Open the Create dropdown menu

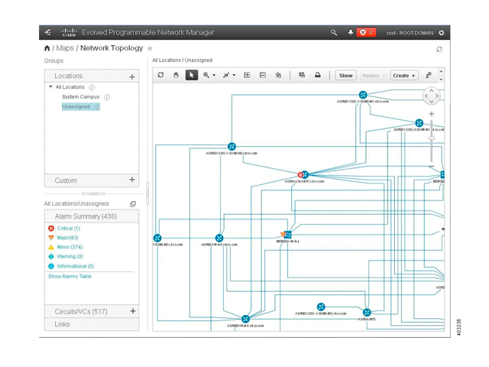click(403, 76)
